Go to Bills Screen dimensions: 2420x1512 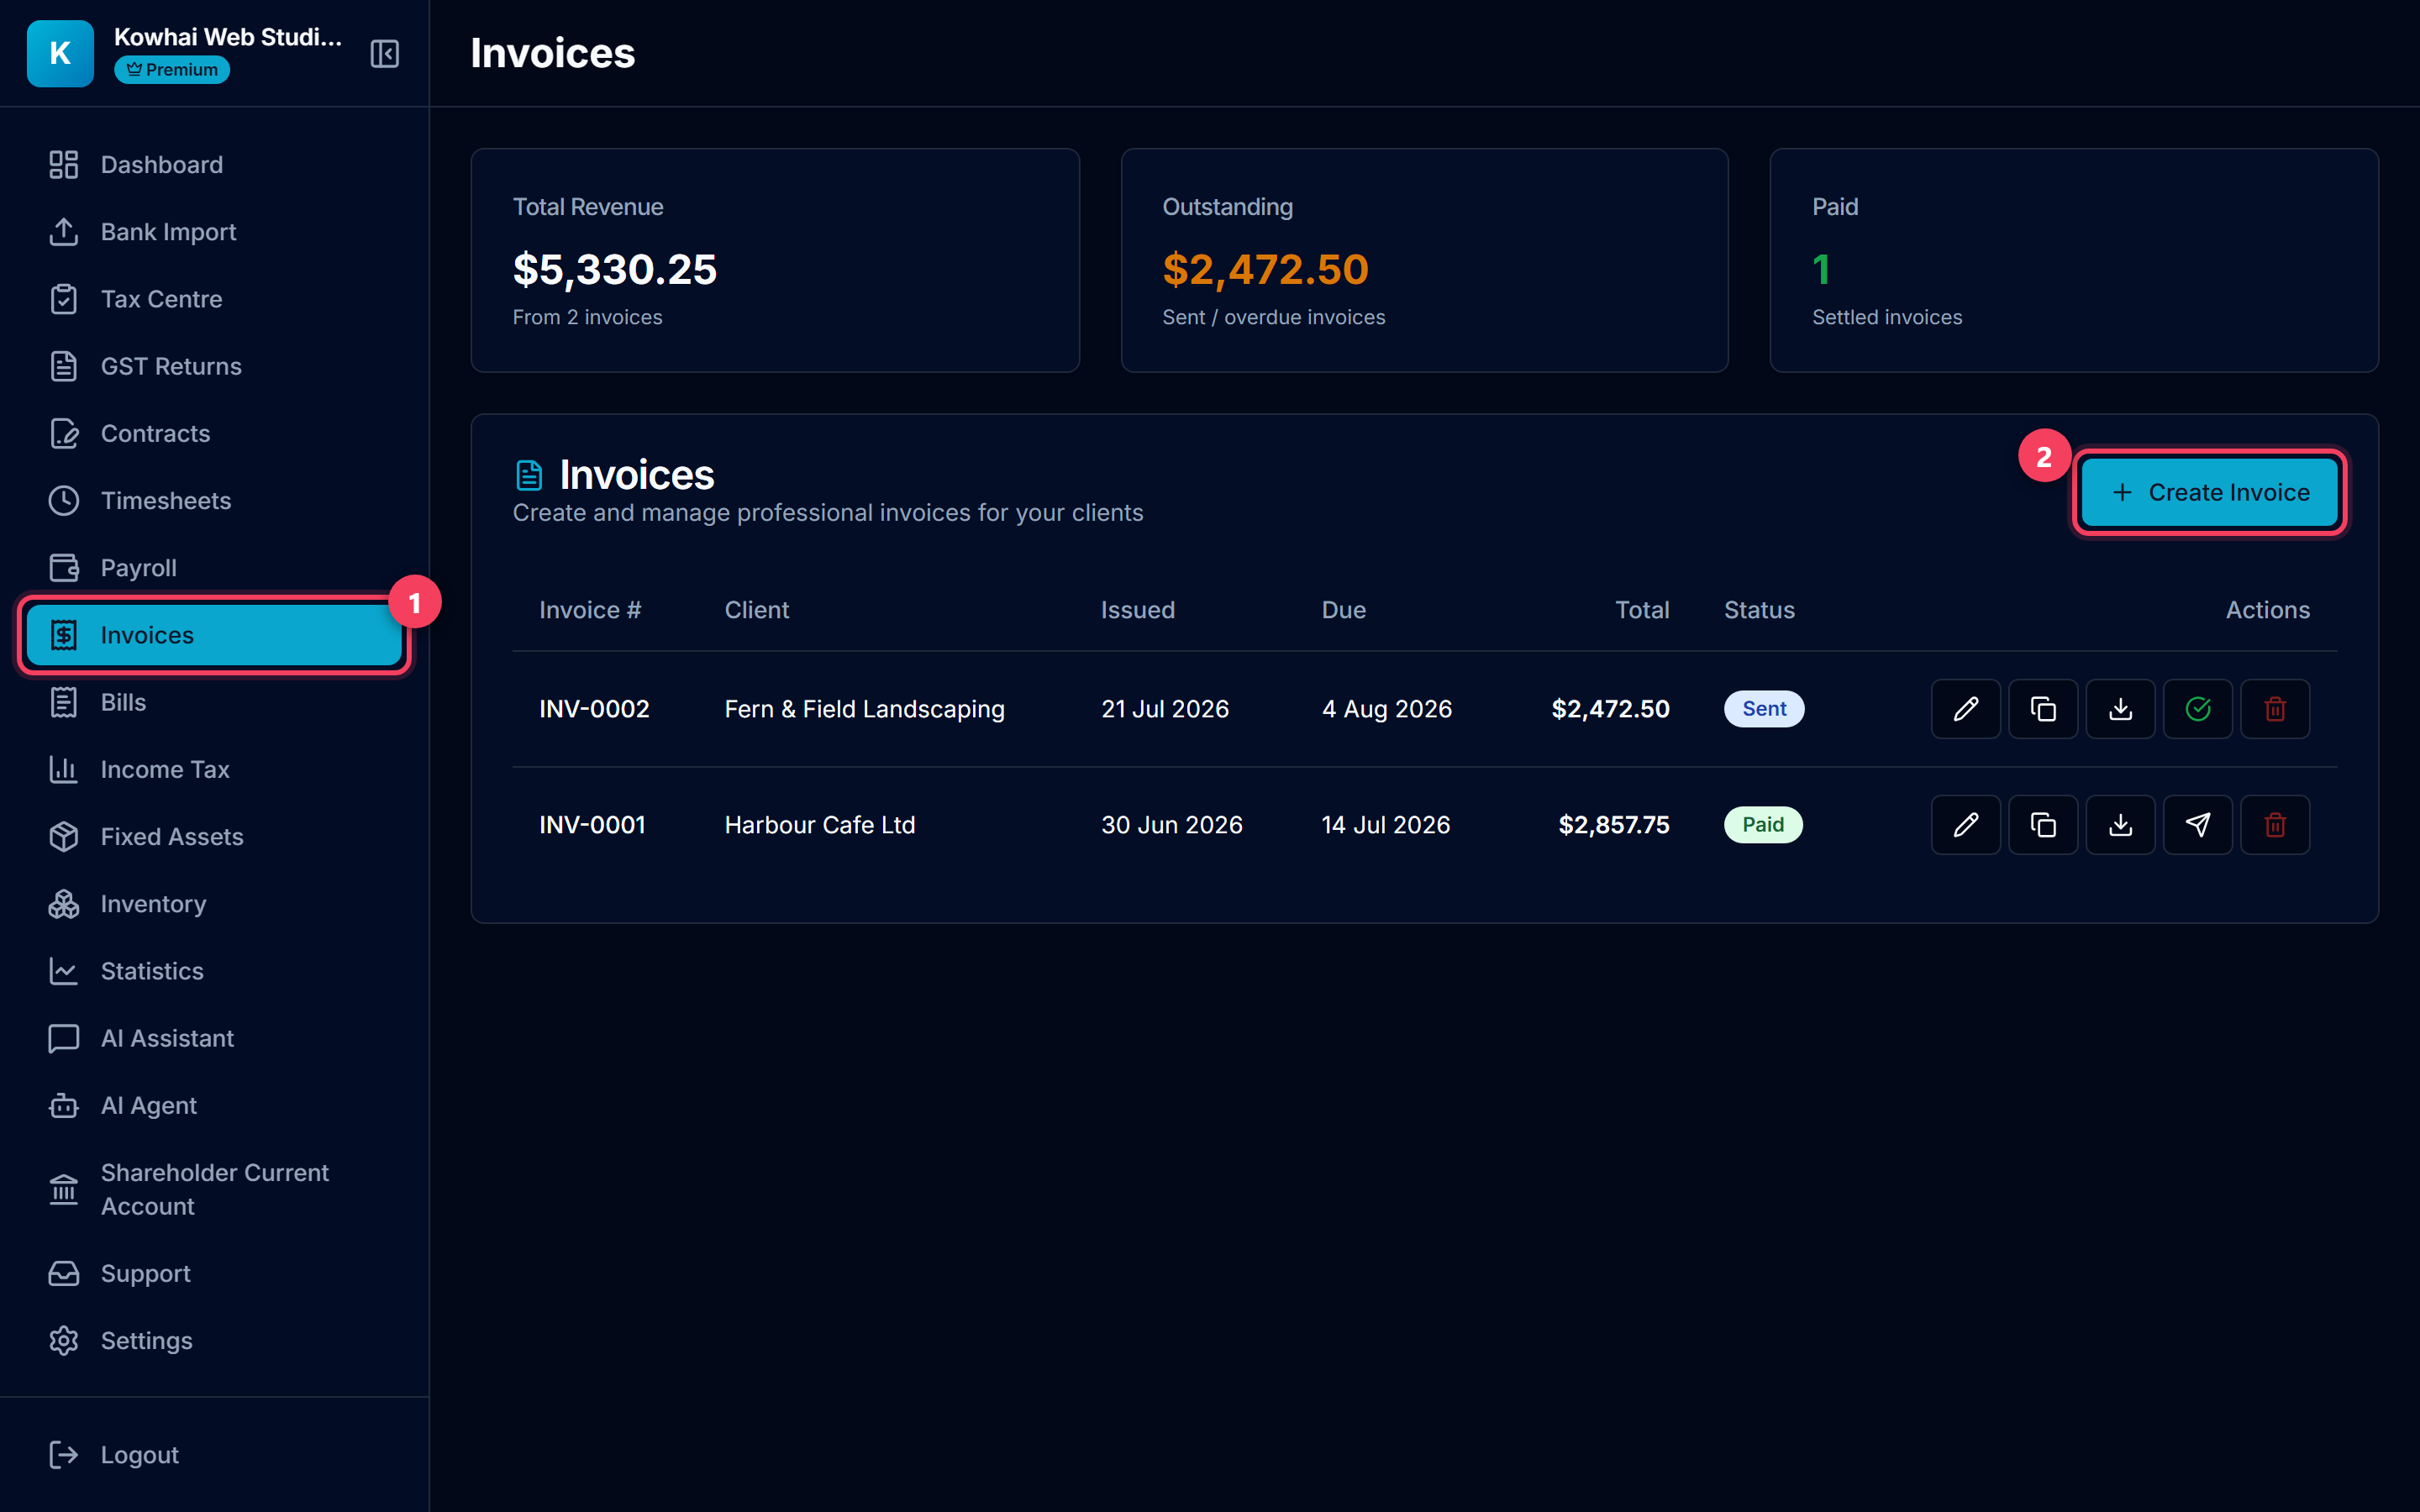tap(214, 702)
